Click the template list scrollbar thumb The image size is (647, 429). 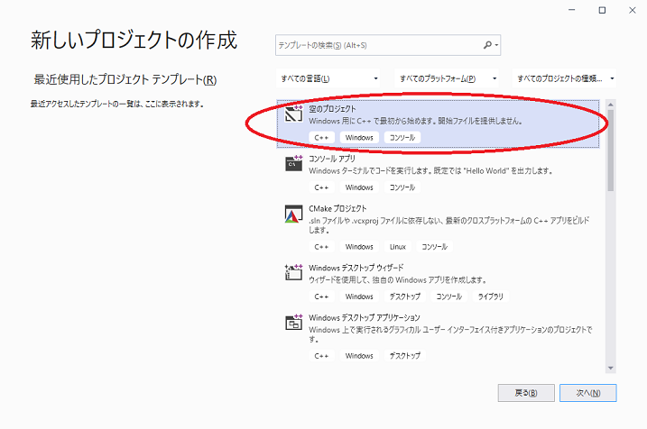point(611,151)
